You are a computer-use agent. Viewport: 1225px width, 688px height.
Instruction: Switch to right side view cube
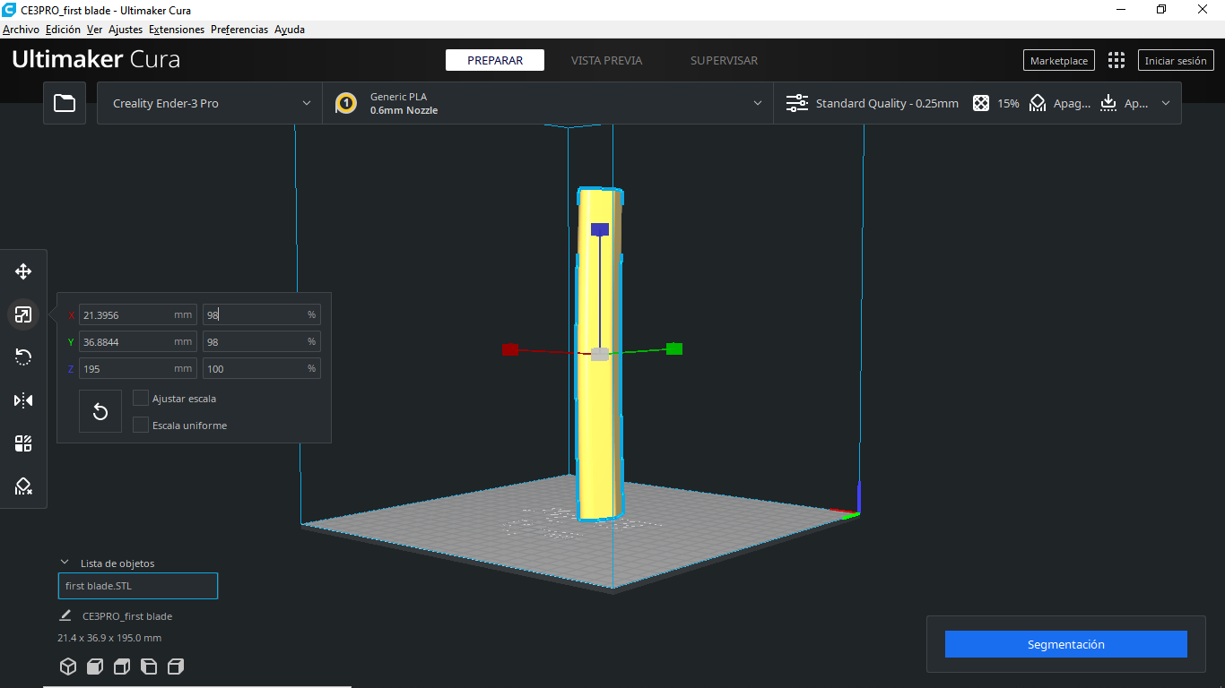click(x=176, y=666)
